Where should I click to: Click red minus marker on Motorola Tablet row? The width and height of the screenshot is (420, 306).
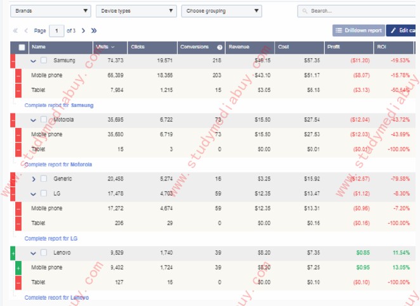tap(18, 150)
